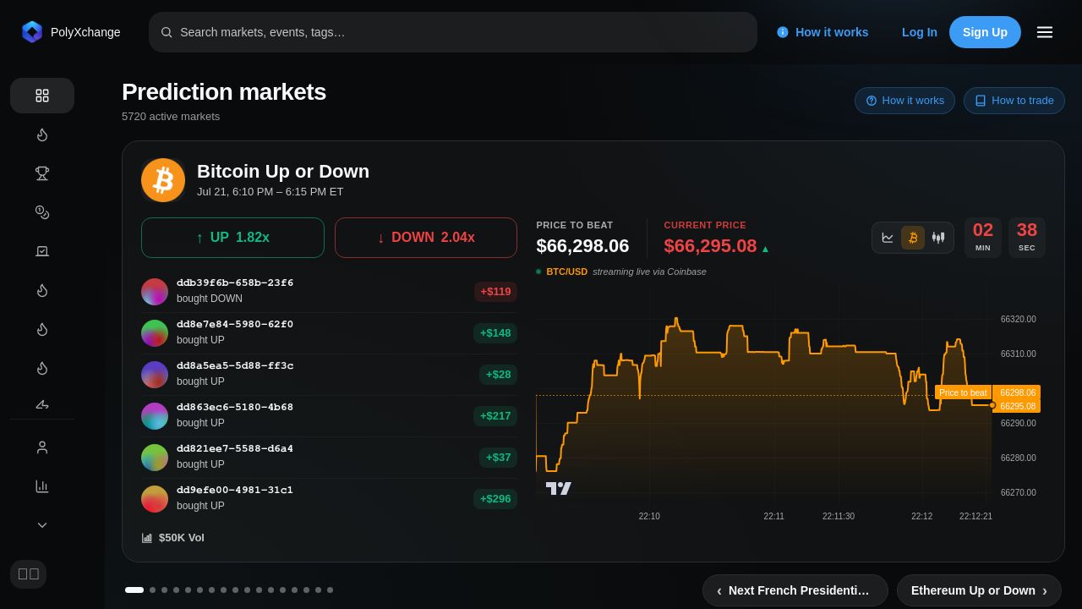Viewport: 1082px width, 609px height.
Task: Click the TradingView logo on chart
Action: [x=559, y=488]
